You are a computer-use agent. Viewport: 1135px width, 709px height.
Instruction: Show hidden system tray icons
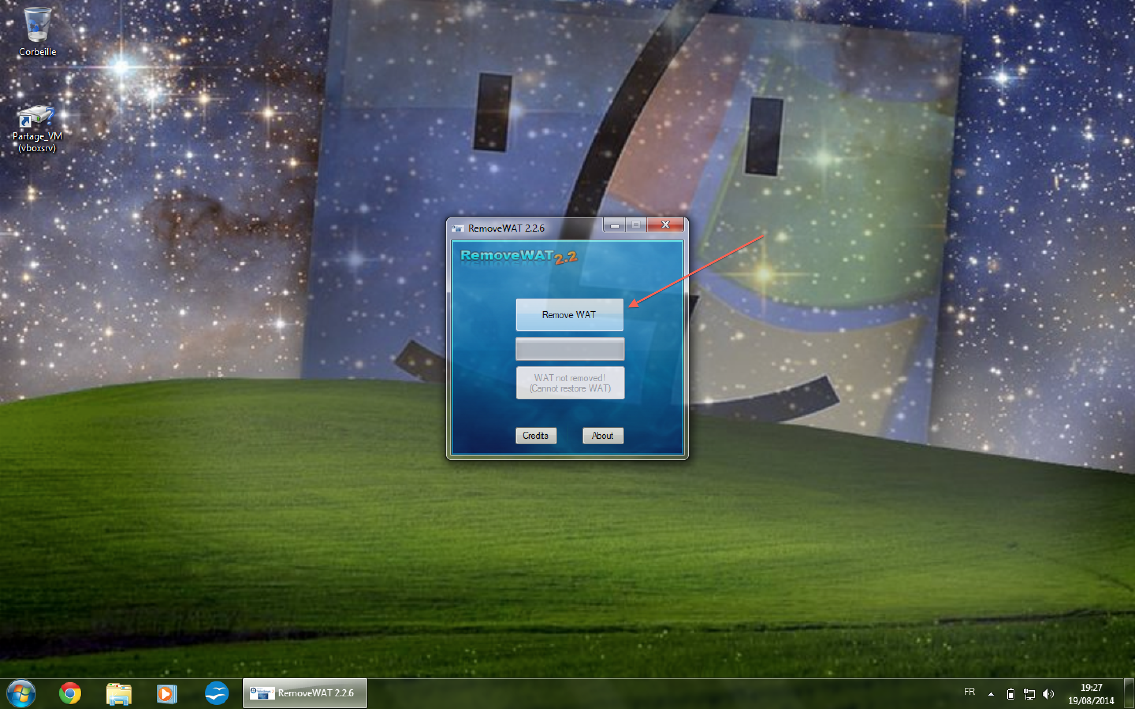pos(991,694)
